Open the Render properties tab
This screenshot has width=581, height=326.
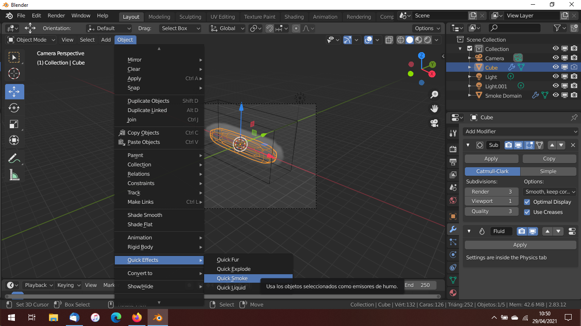coord(453,149)
